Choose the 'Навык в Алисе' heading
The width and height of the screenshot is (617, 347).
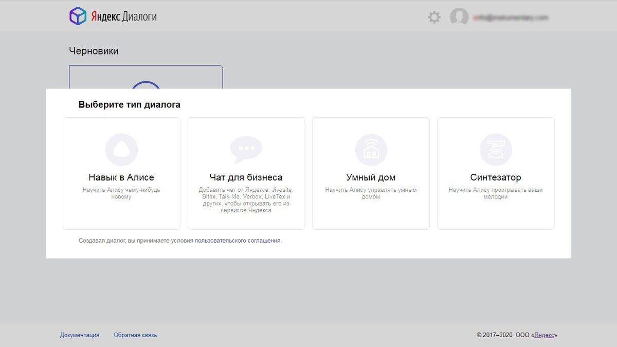pos(121,177)
